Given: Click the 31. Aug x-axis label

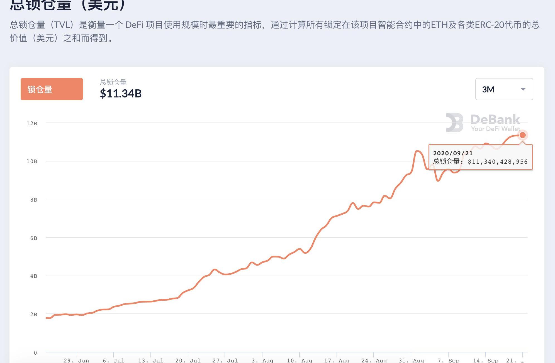Looking at the screenshot, I should [411, 360].
